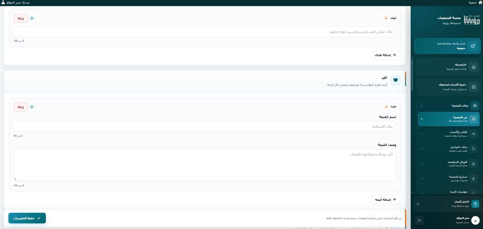Click the وصف القيمة textarea
This screenshot has height=229, width=483.
click(205, 165)
